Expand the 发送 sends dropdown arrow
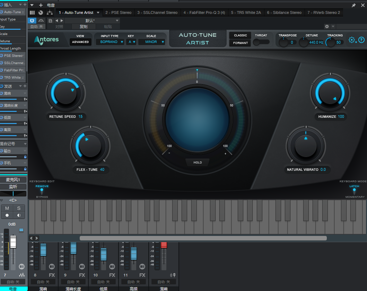The height and width of the screenshot is (291, 367). point(20,86)
